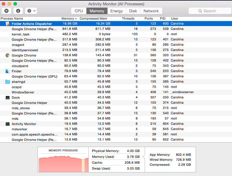Click the Physical Memory 4.00 GB value
This screenshot has height=176, width=232.
133,151
